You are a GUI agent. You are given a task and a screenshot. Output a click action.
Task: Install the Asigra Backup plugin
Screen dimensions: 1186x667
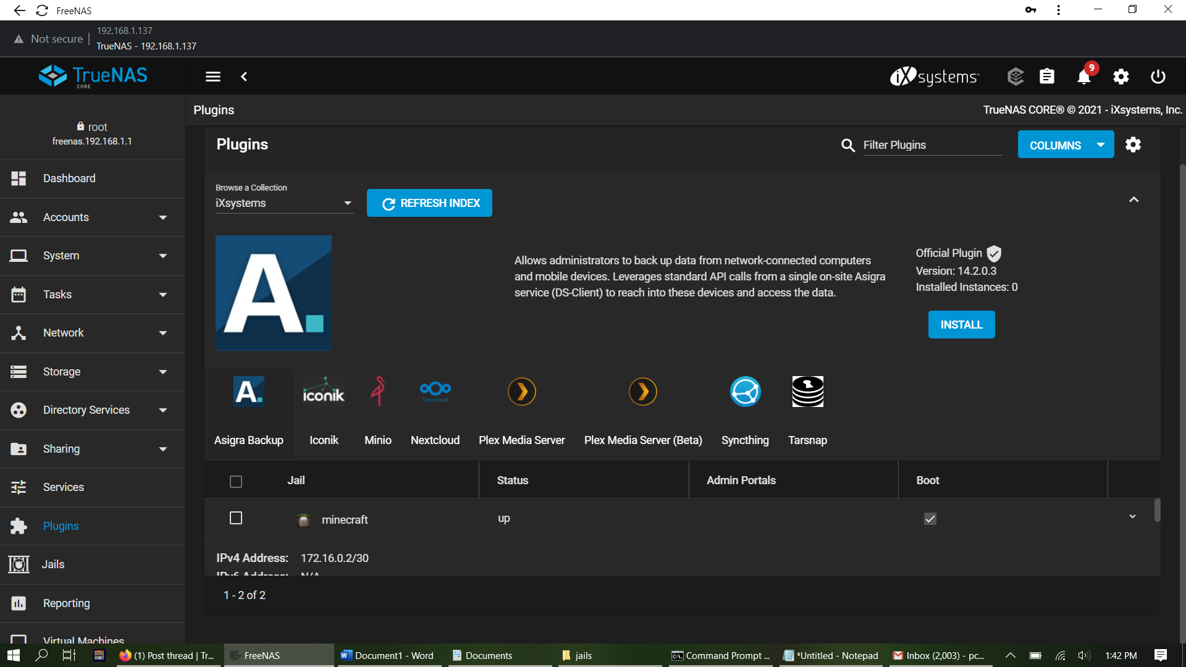(x=961, y=325)
